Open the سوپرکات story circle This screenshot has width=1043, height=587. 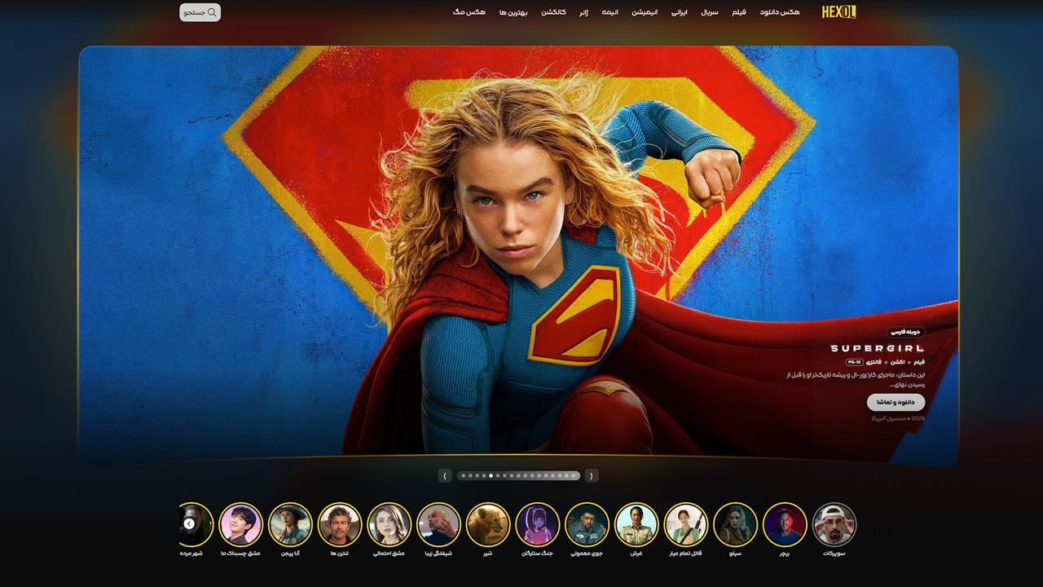pos(834,524)
